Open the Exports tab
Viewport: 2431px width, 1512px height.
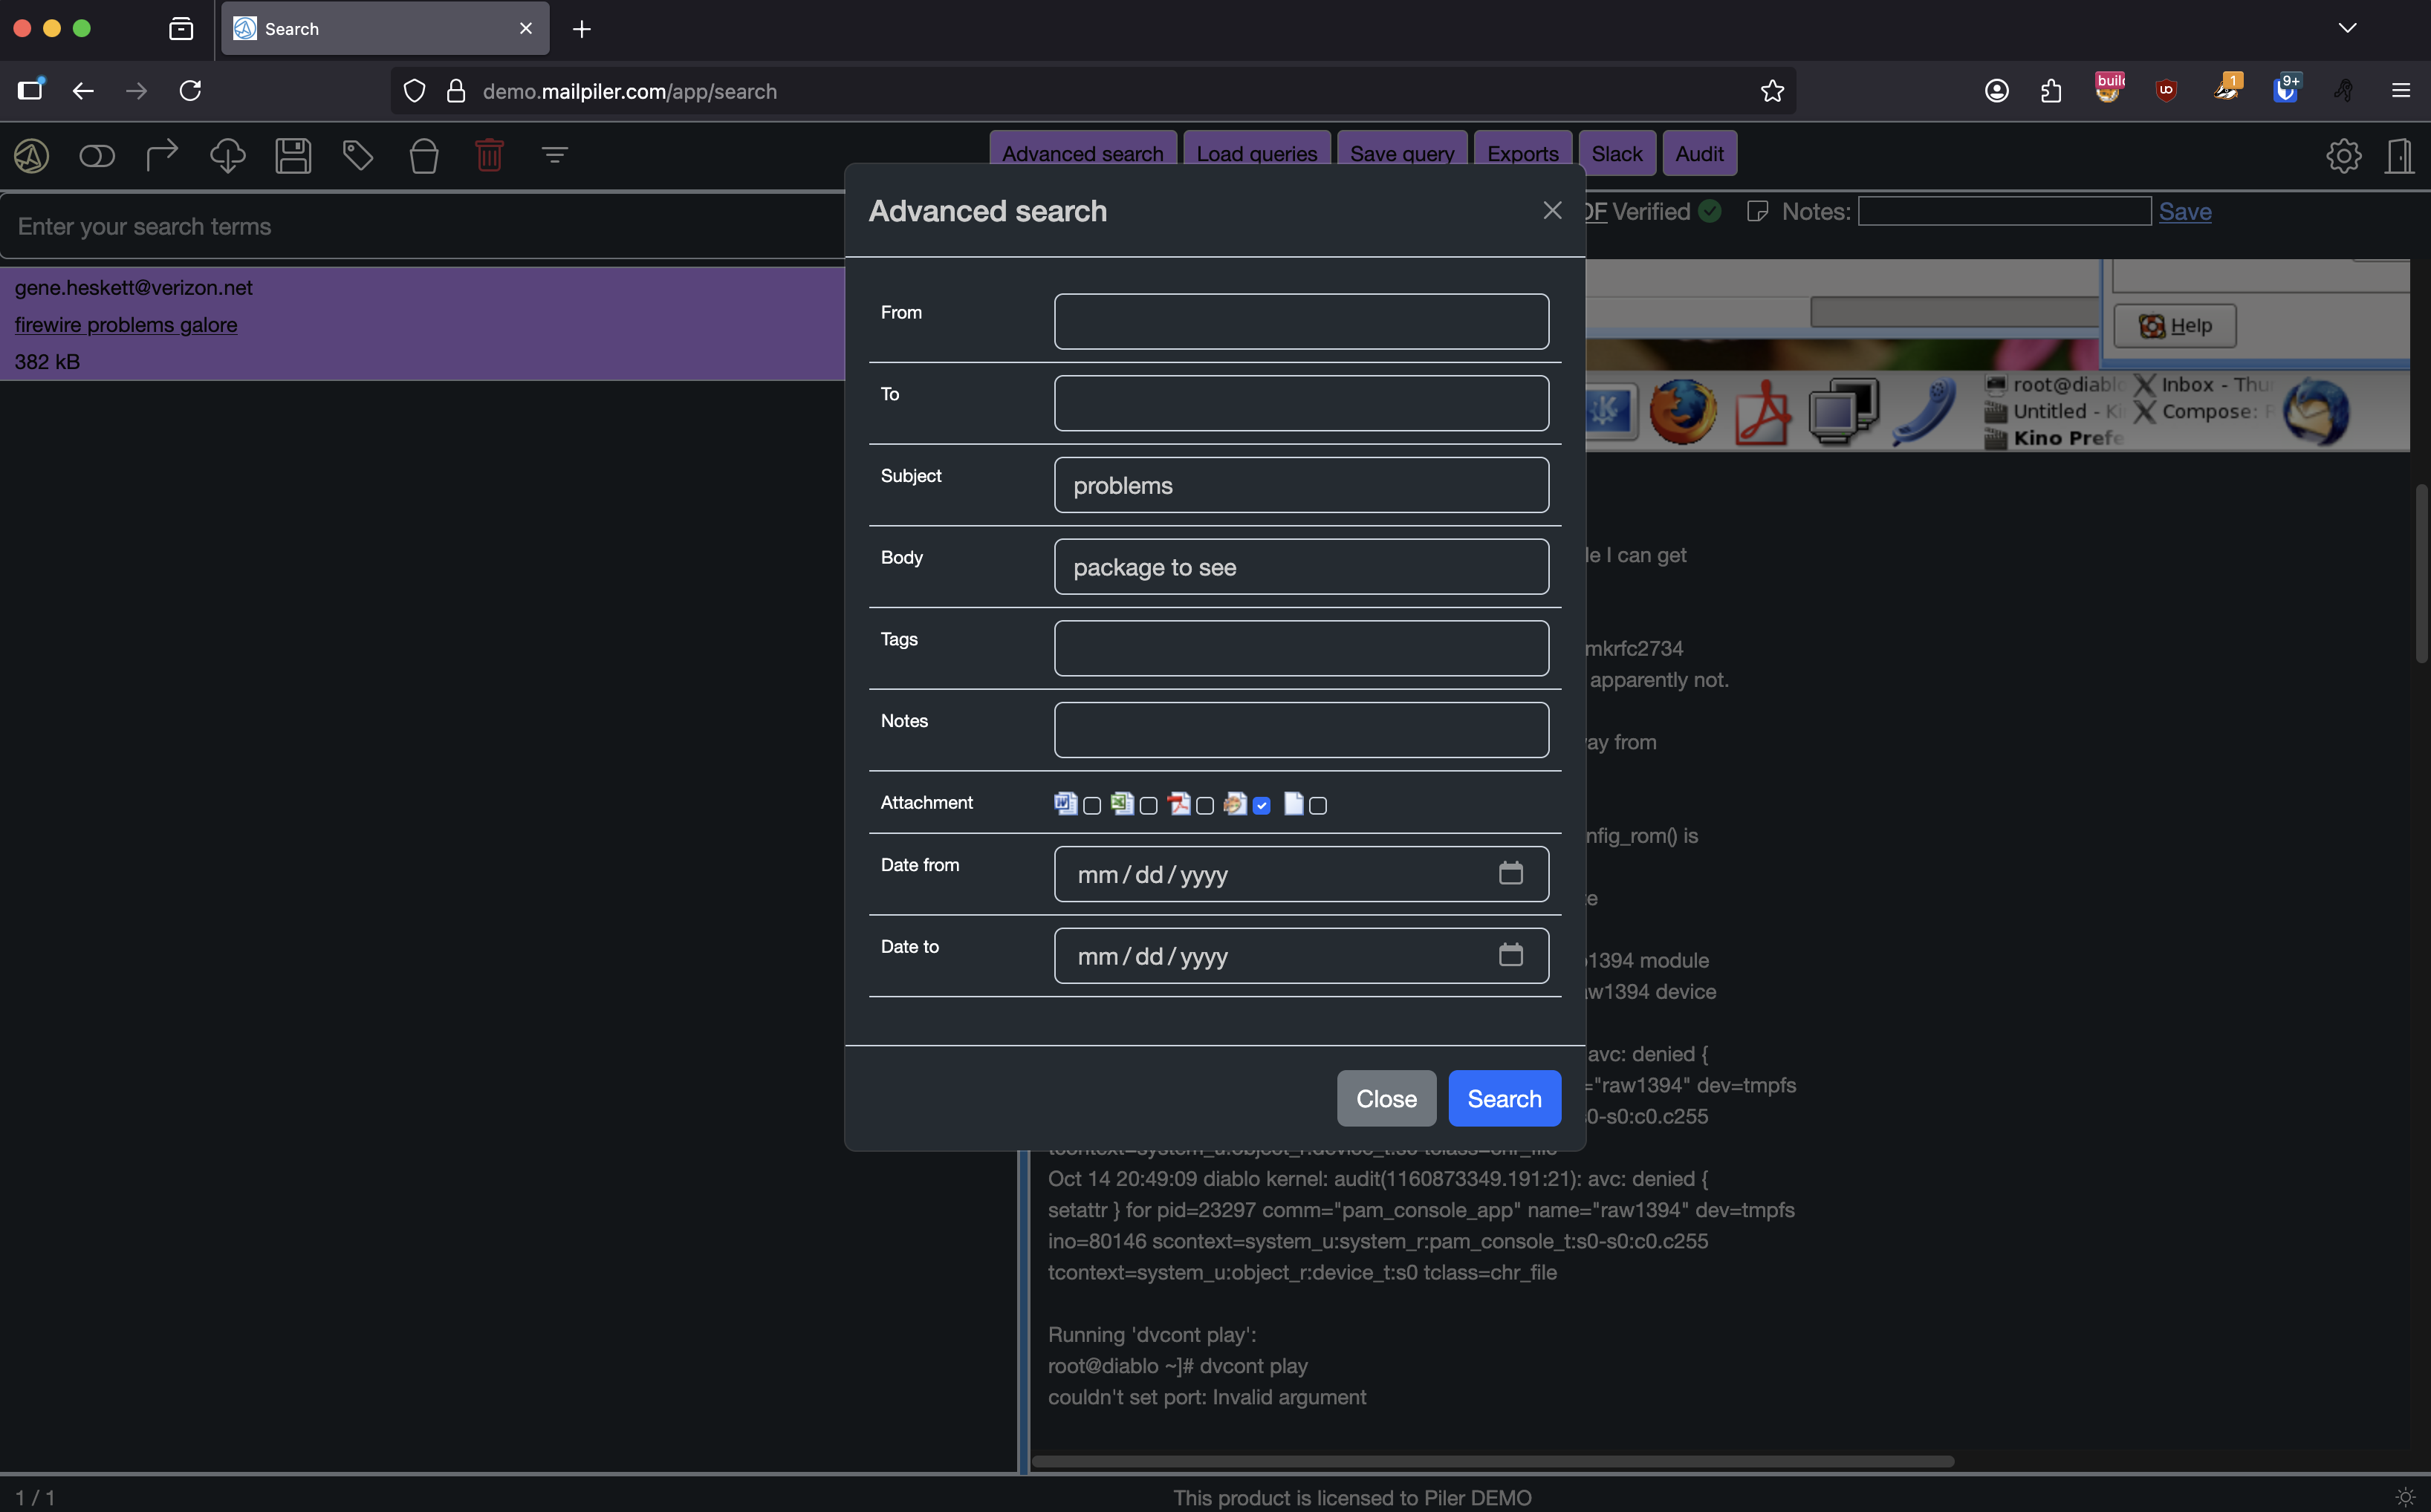[x=1522, y=154]
